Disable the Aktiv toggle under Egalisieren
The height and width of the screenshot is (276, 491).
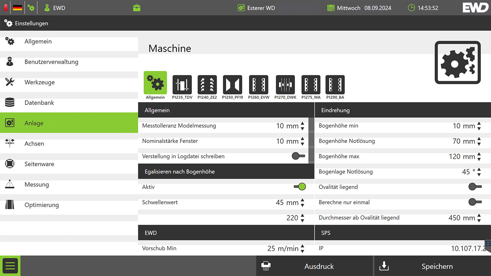pos(300,187)
